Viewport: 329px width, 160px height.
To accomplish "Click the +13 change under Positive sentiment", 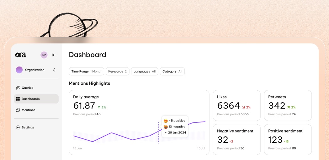I will point(286,141).
